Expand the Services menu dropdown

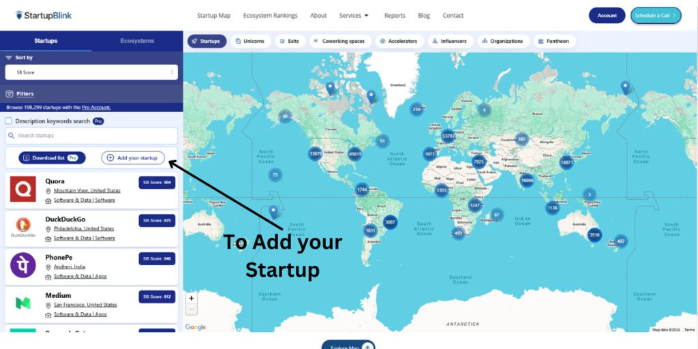pyautogui.click(x=354, y=15)
